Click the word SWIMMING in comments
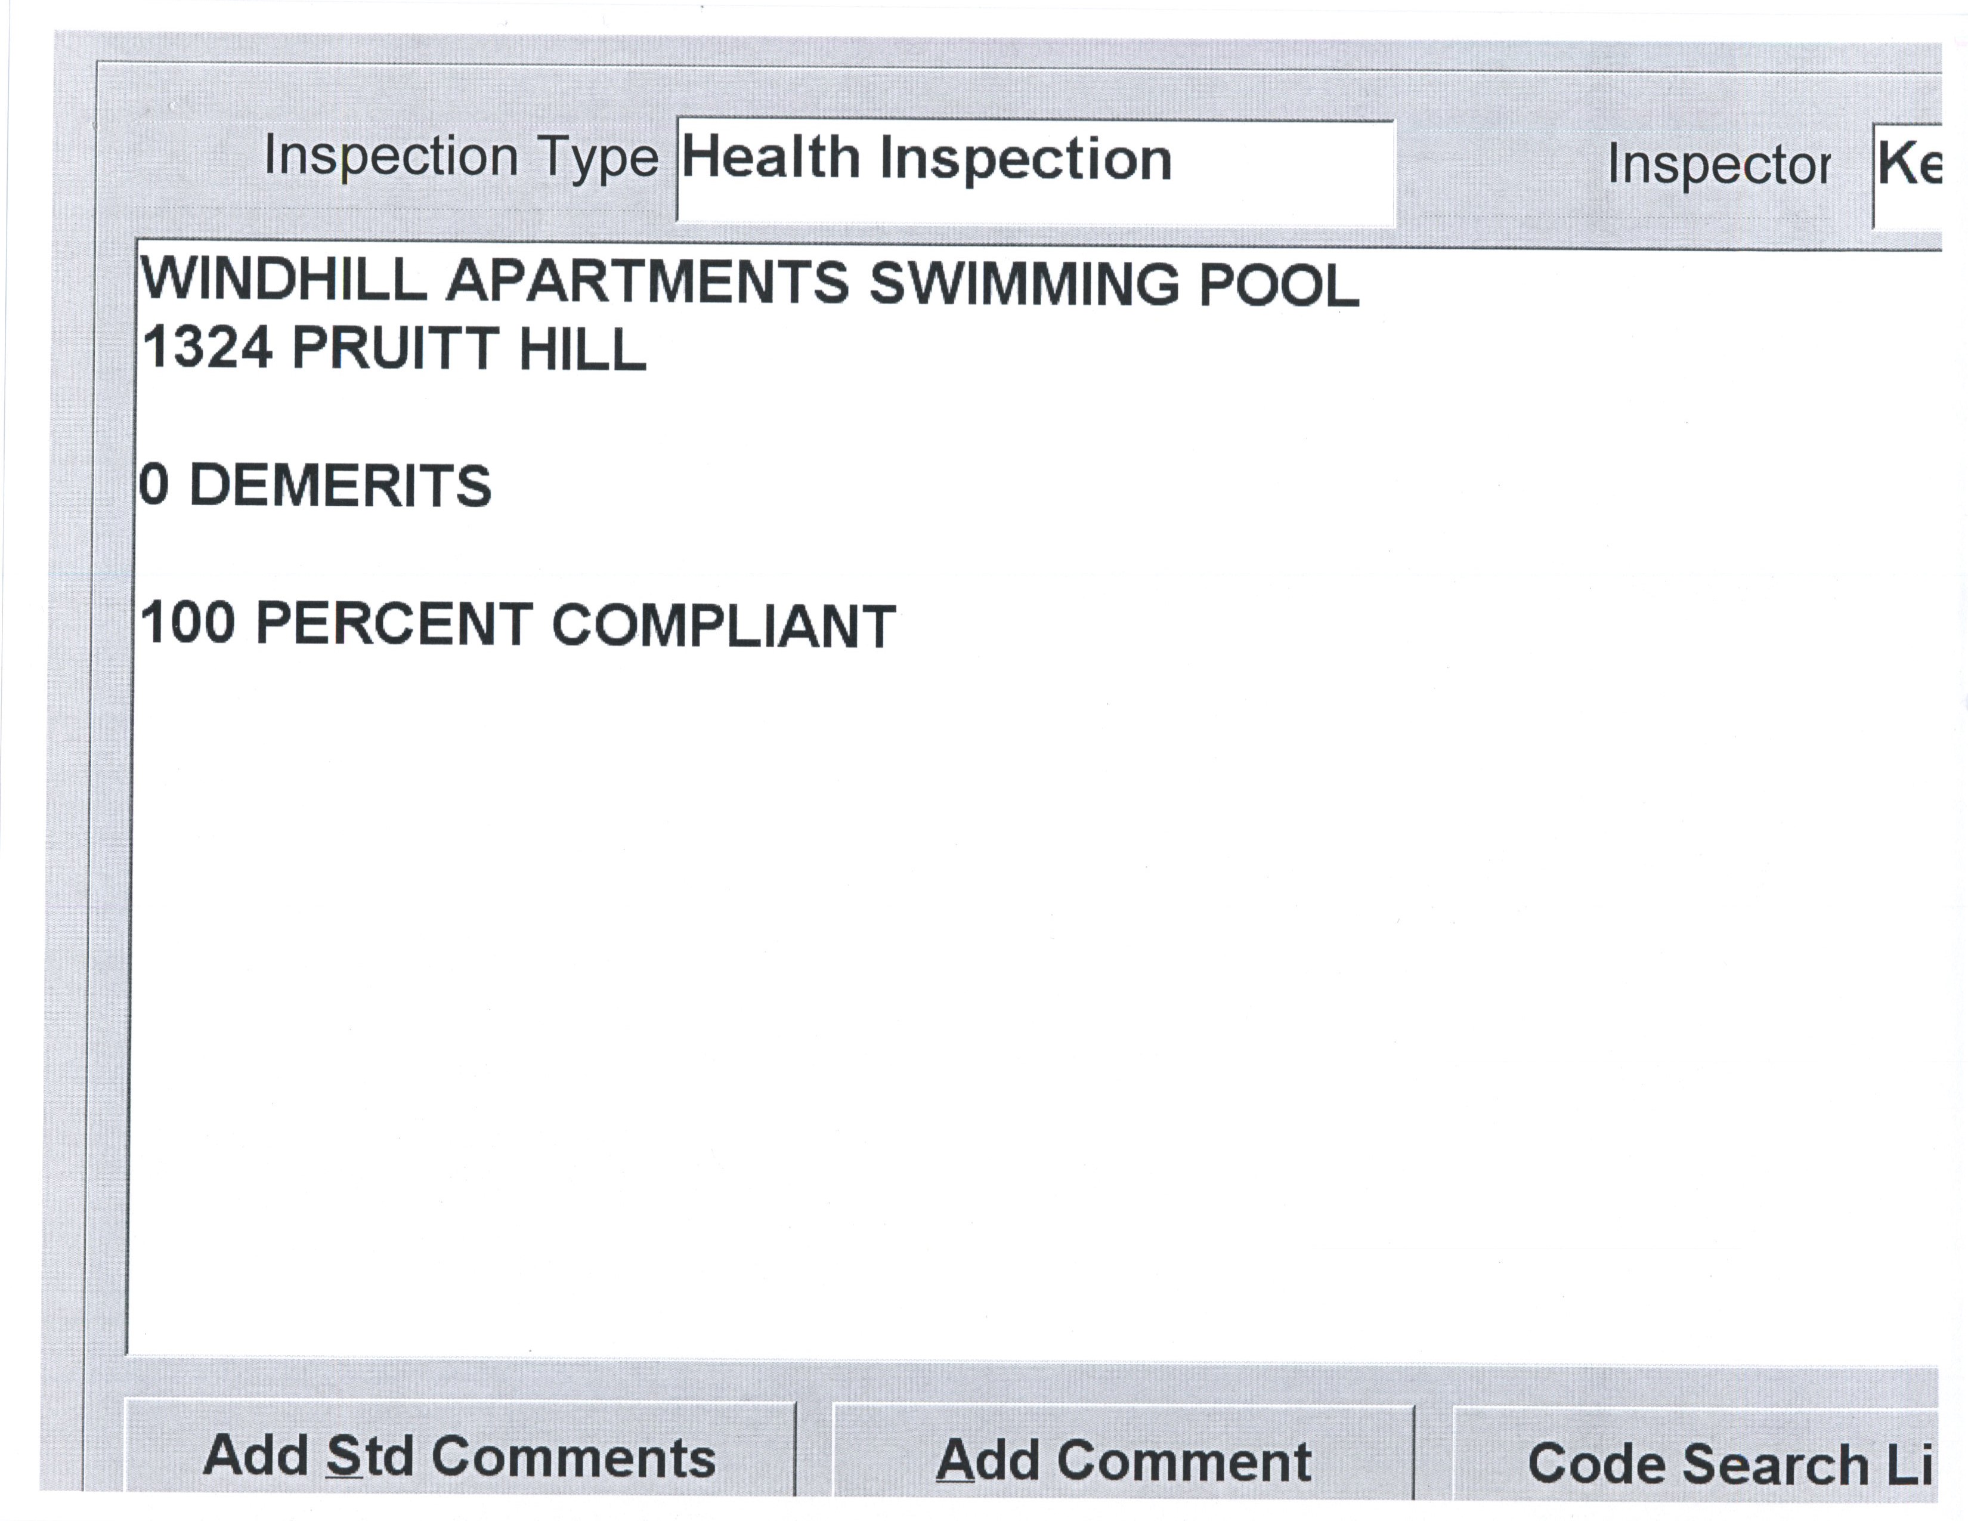The image size is (1968, 1521). click(x=1023, y=283)
